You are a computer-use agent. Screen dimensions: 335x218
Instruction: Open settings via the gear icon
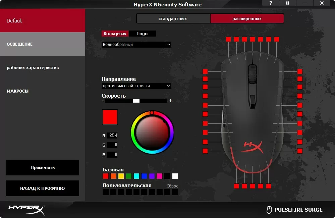pos(288,3)
